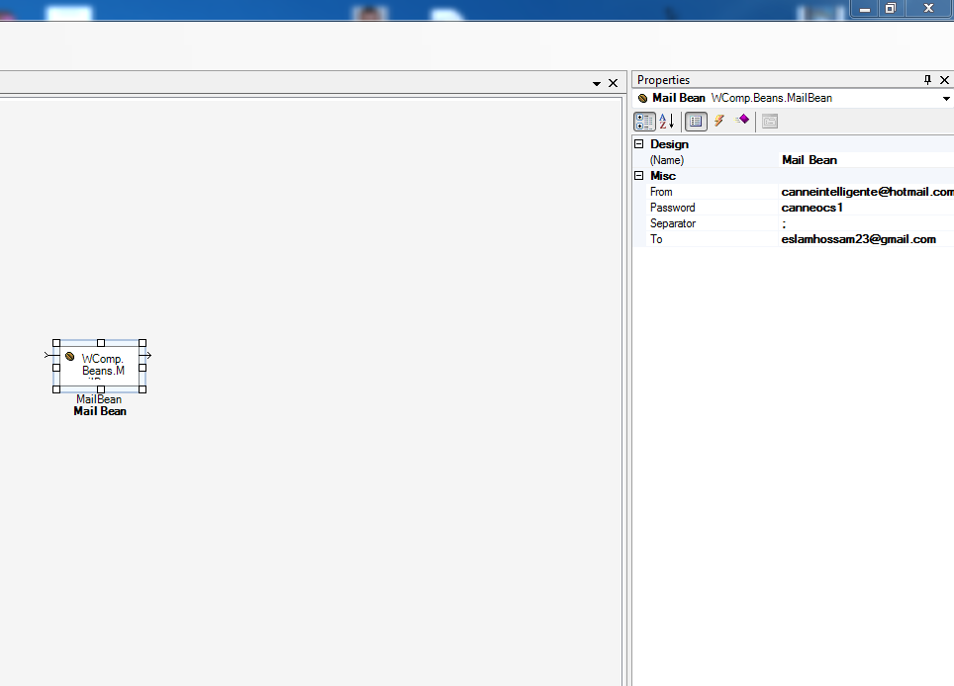954x686 pixels.
Task: Click the Password property value
Action: pos(866,208)
